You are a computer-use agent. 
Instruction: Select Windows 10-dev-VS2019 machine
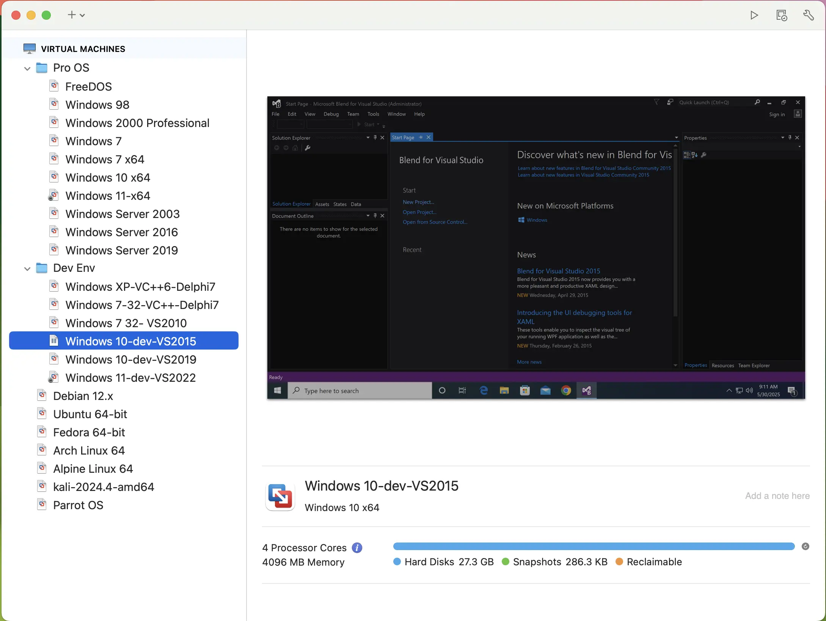click(124, 359)
